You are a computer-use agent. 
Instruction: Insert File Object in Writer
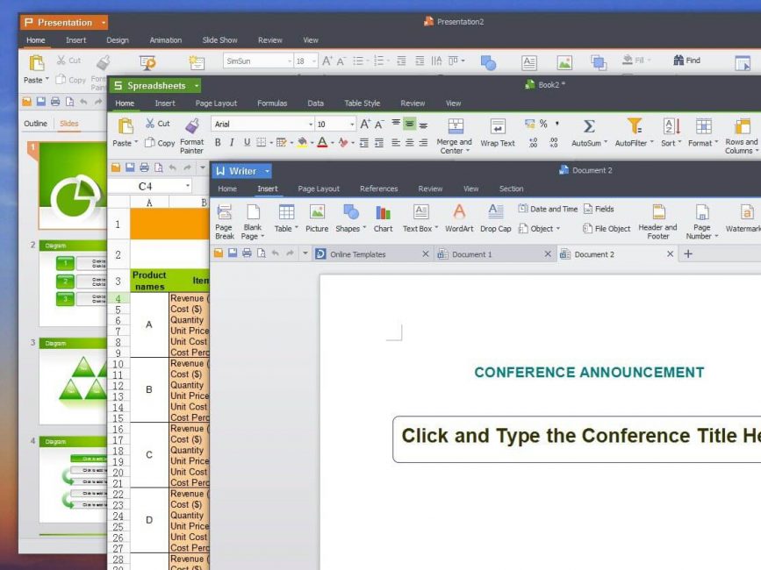[x=607, y=228]
